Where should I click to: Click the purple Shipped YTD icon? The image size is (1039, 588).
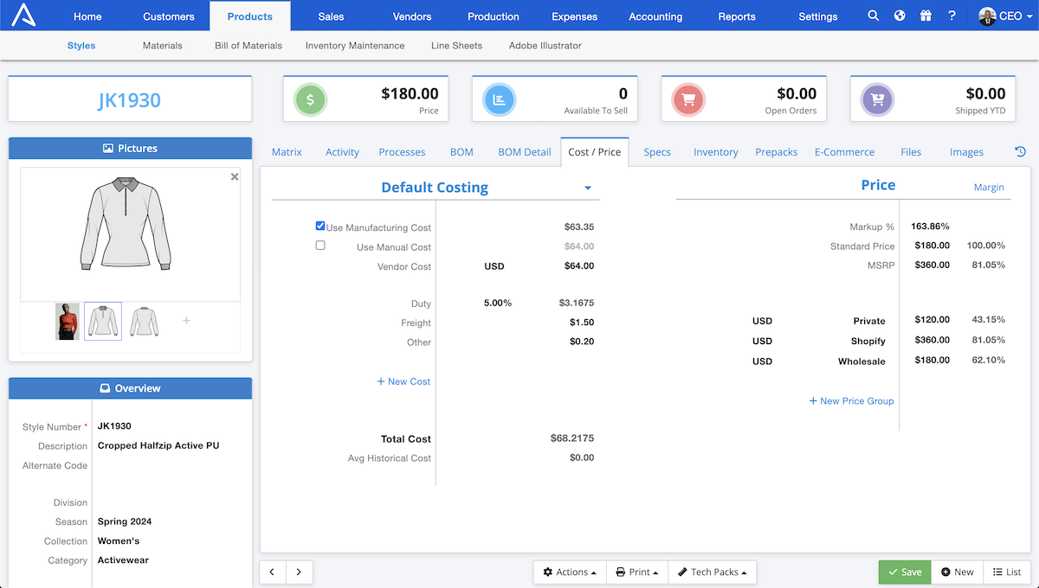point(876,99)
